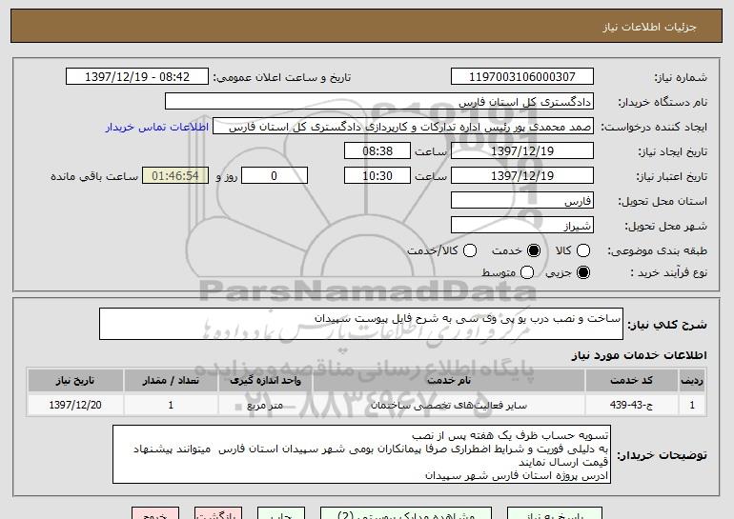This screenshot has width=734, height=519.
Task: Click the نوع فرآیند خرید label
Action: (668, 272)
